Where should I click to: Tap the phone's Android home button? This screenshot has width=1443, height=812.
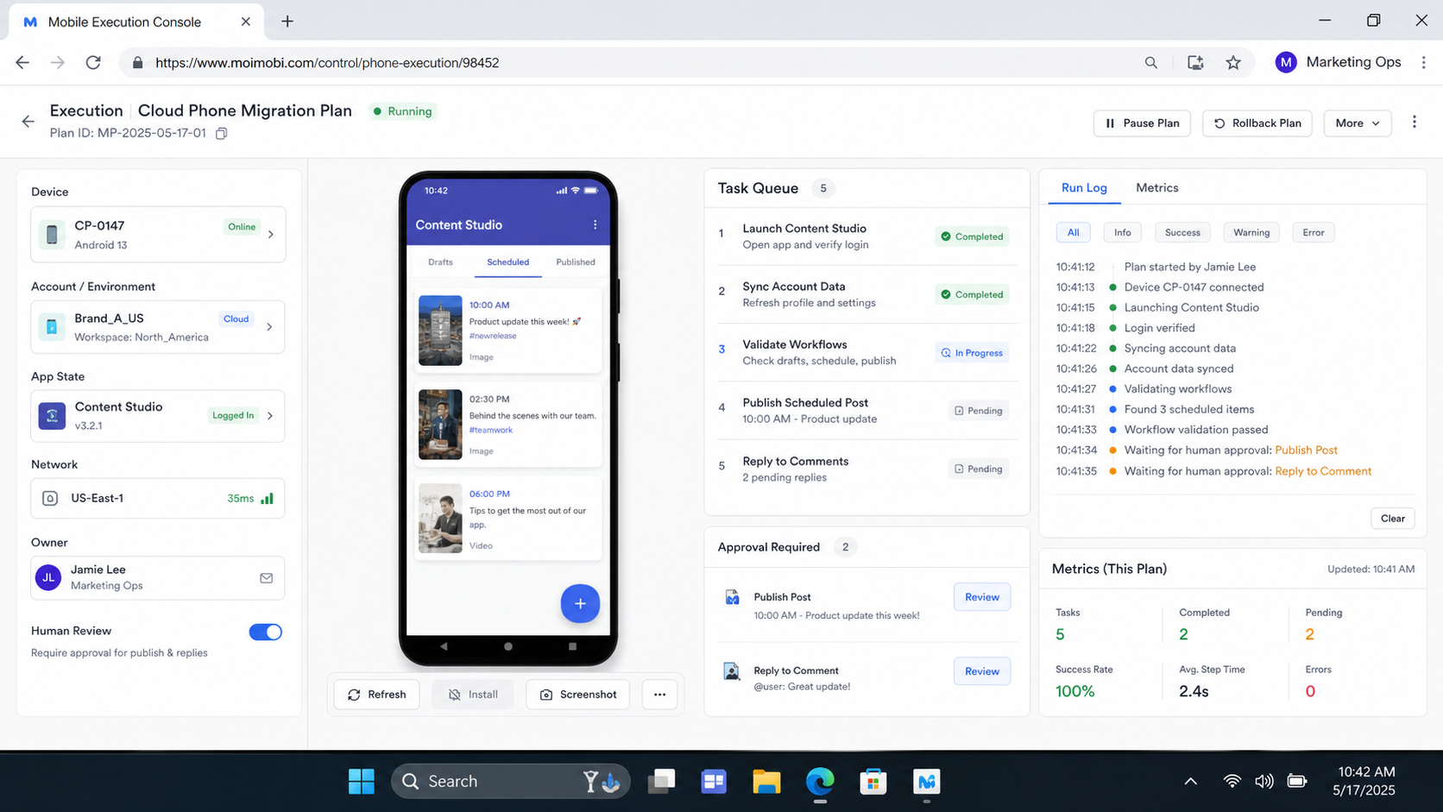(508, 646)
